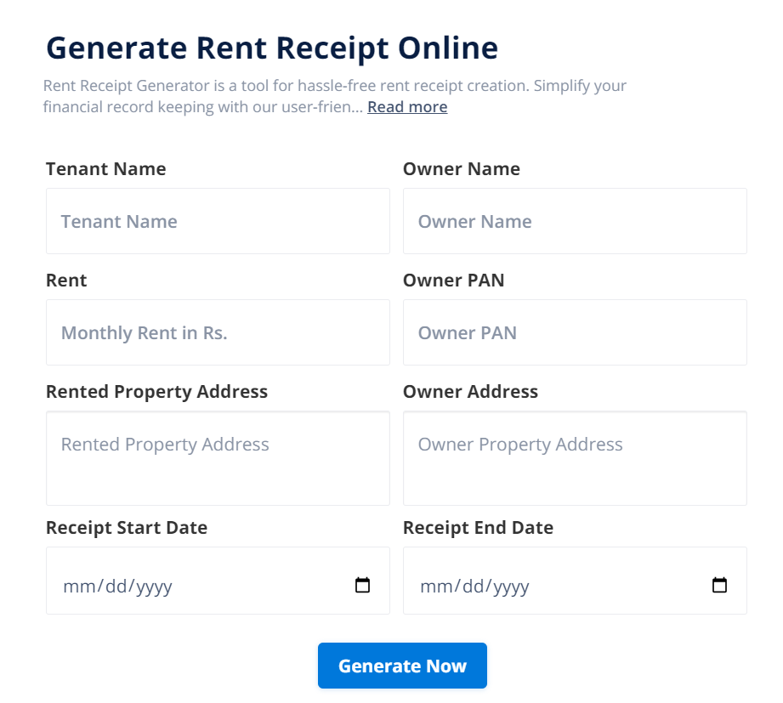Click the Generate Rent Receipt Online heading
Image resolution: width=783 pixels, height=703 pixels.
click(272, 48)
